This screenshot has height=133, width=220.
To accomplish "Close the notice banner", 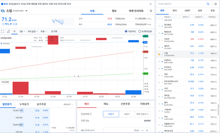I will (150, 4).
